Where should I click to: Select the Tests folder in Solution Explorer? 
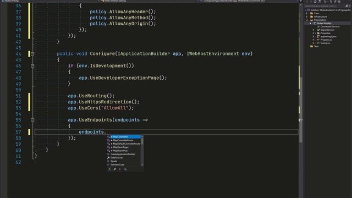click(x=316, y=46)
